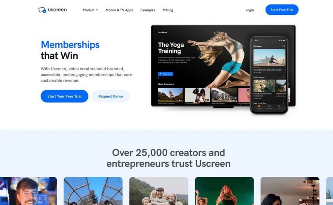
Task: Open the family photo creator card
Action: pos(158,191)
